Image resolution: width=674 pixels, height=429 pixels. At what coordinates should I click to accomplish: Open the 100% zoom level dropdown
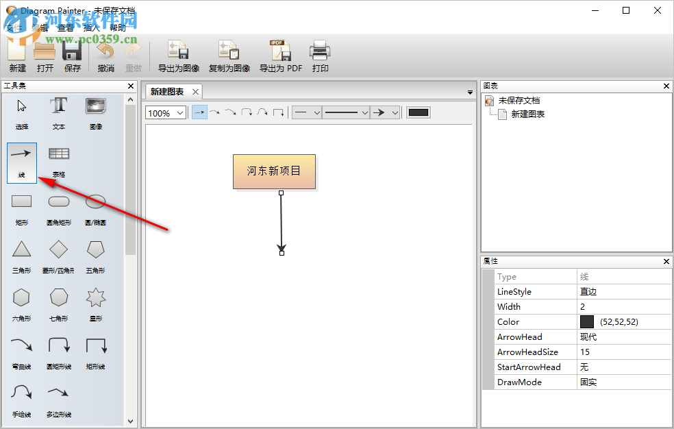click(x=165, y=112)
